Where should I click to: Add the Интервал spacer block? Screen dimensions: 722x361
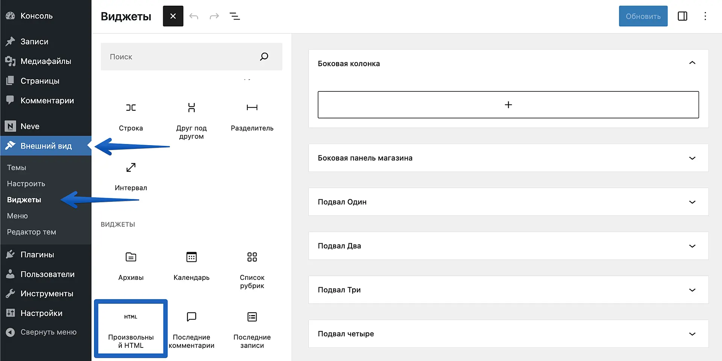131,176
